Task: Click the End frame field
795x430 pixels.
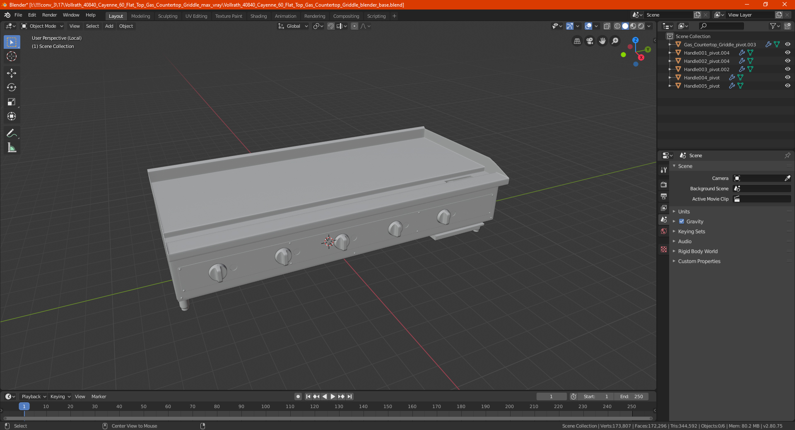Action: coord(631,397)
